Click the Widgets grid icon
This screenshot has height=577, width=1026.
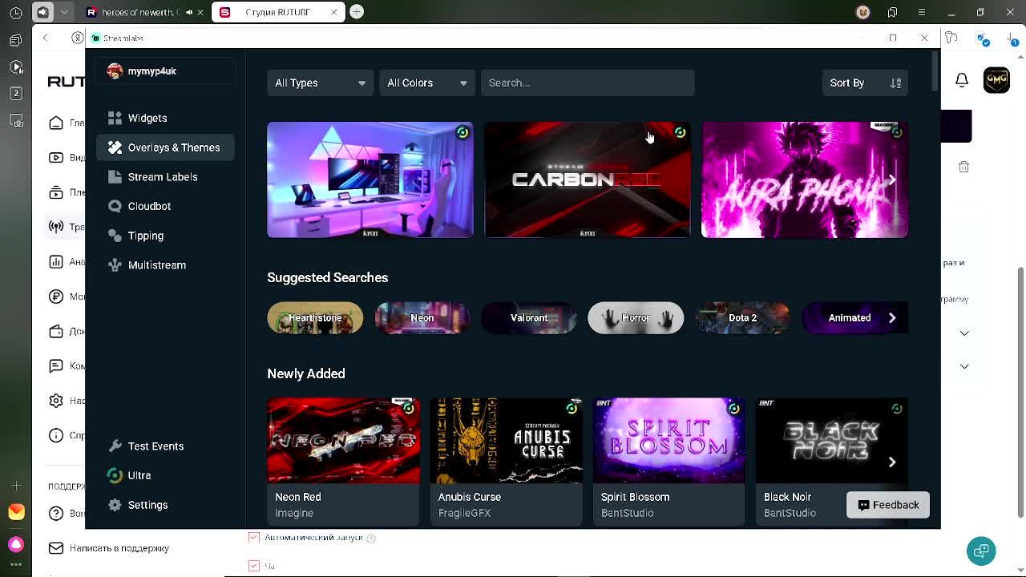(115, 118)
